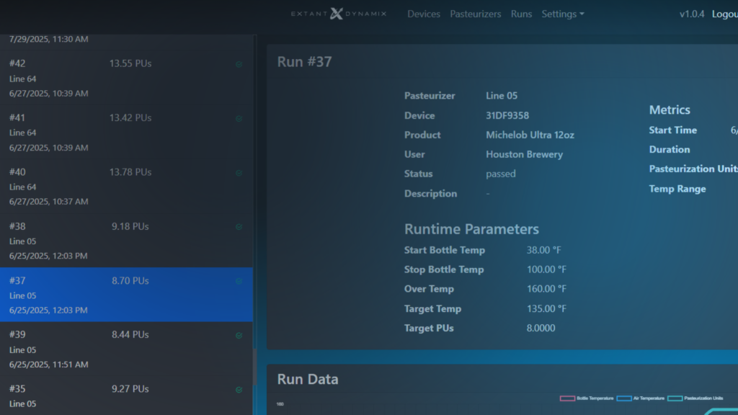The image size is (738, 415).
Task: Click the Logout link
Action: (724, 14)
